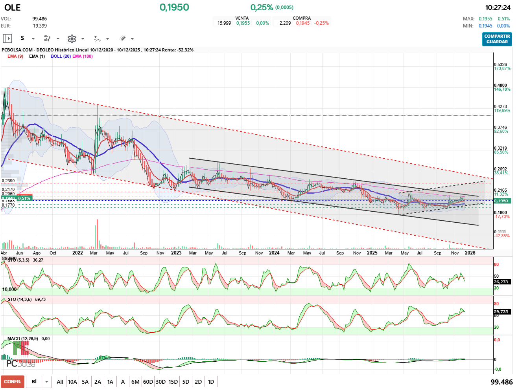518x390 pixels.
Task: Toggle the EMA (9) indicator label
Action: pyautogui.click(x=15, y=56)
